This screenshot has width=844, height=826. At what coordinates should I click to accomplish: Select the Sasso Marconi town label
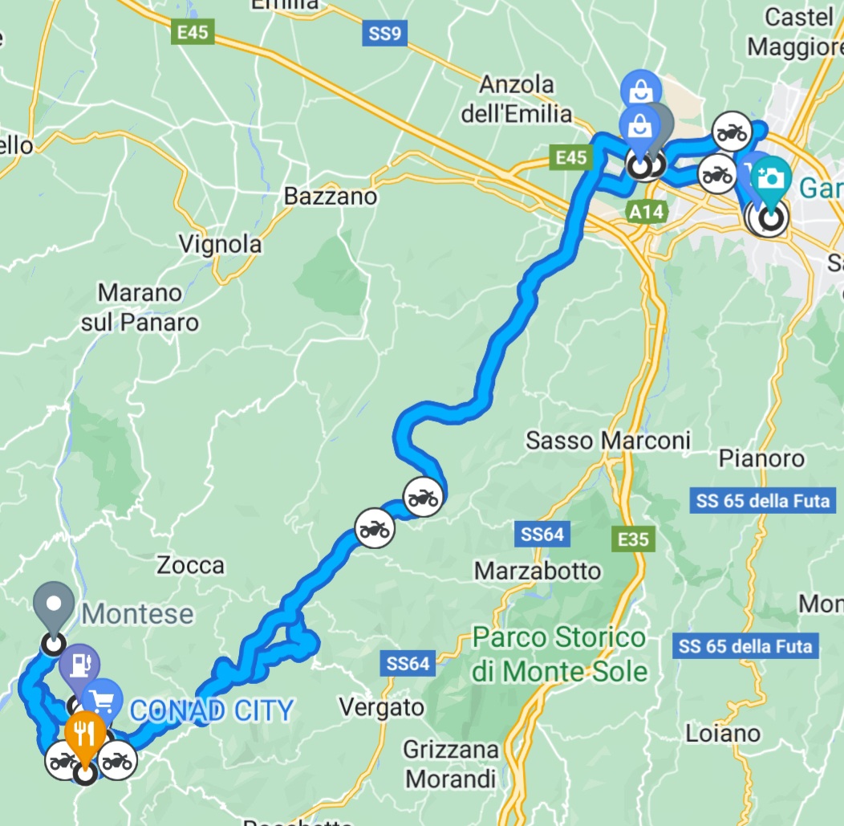pos(607,441)
